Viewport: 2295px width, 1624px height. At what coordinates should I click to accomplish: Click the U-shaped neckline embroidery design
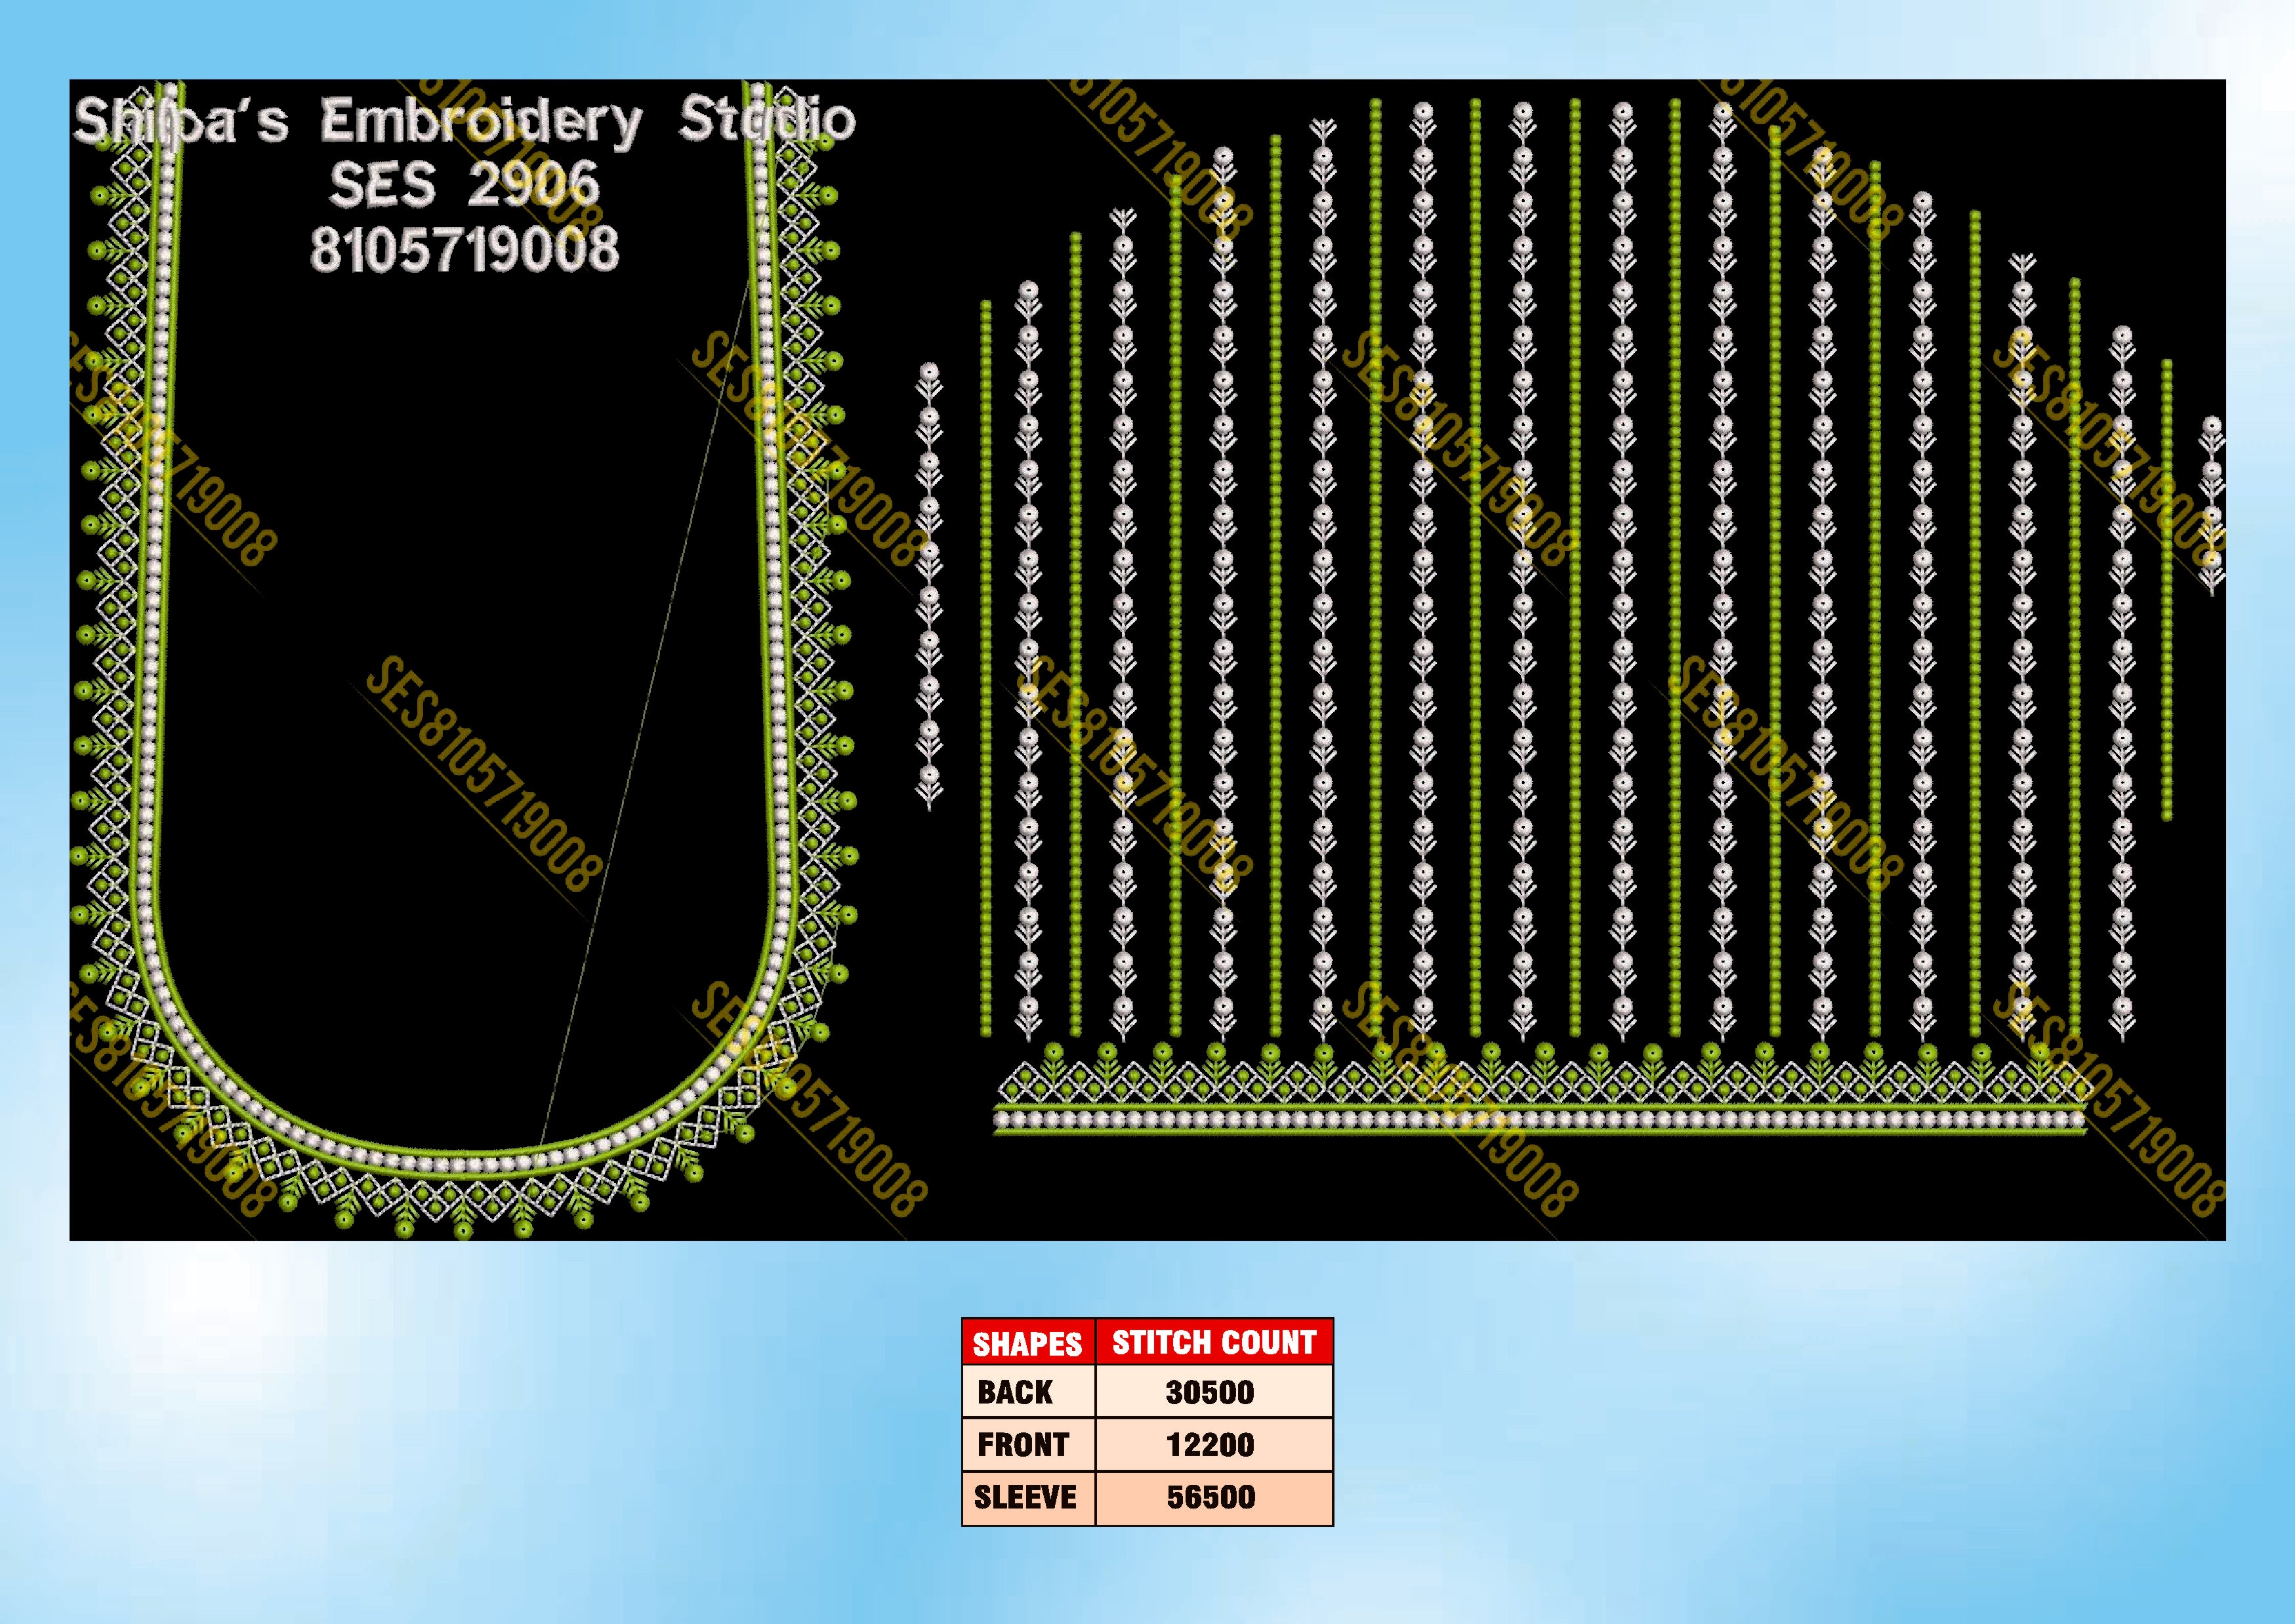pos(465,660)
